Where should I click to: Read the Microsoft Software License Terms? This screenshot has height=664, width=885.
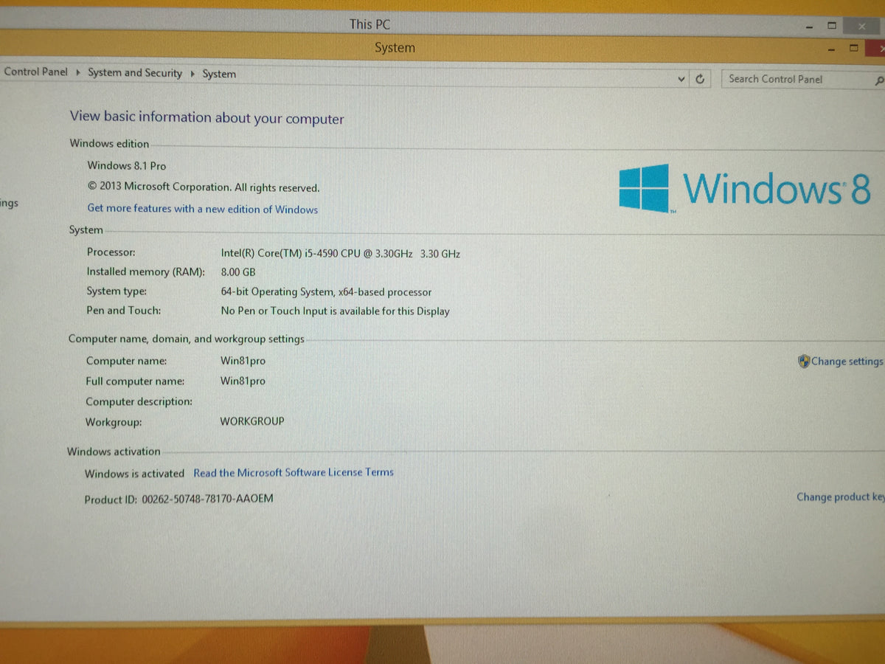pyautogui.click(x=294, y=472)
